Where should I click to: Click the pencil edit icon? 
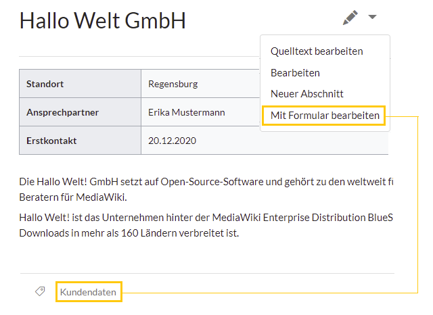tap(350, 18)
